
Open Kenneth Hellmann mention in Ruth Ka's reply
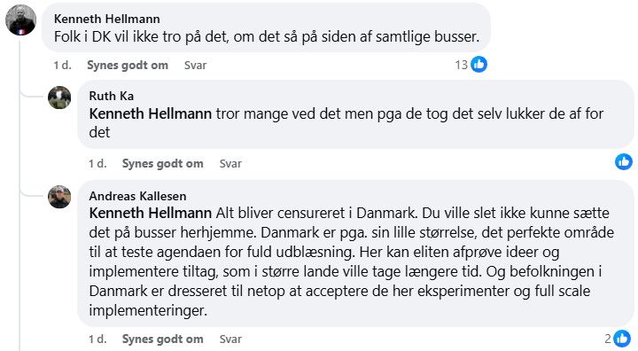tap(151, 113)
